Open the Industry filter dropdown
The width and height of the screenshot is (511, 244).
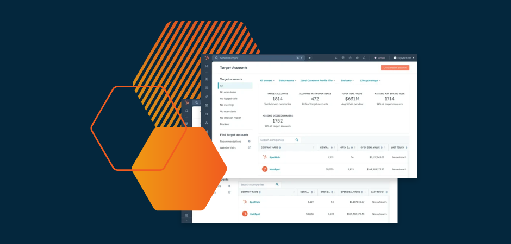tap(347, 80)
